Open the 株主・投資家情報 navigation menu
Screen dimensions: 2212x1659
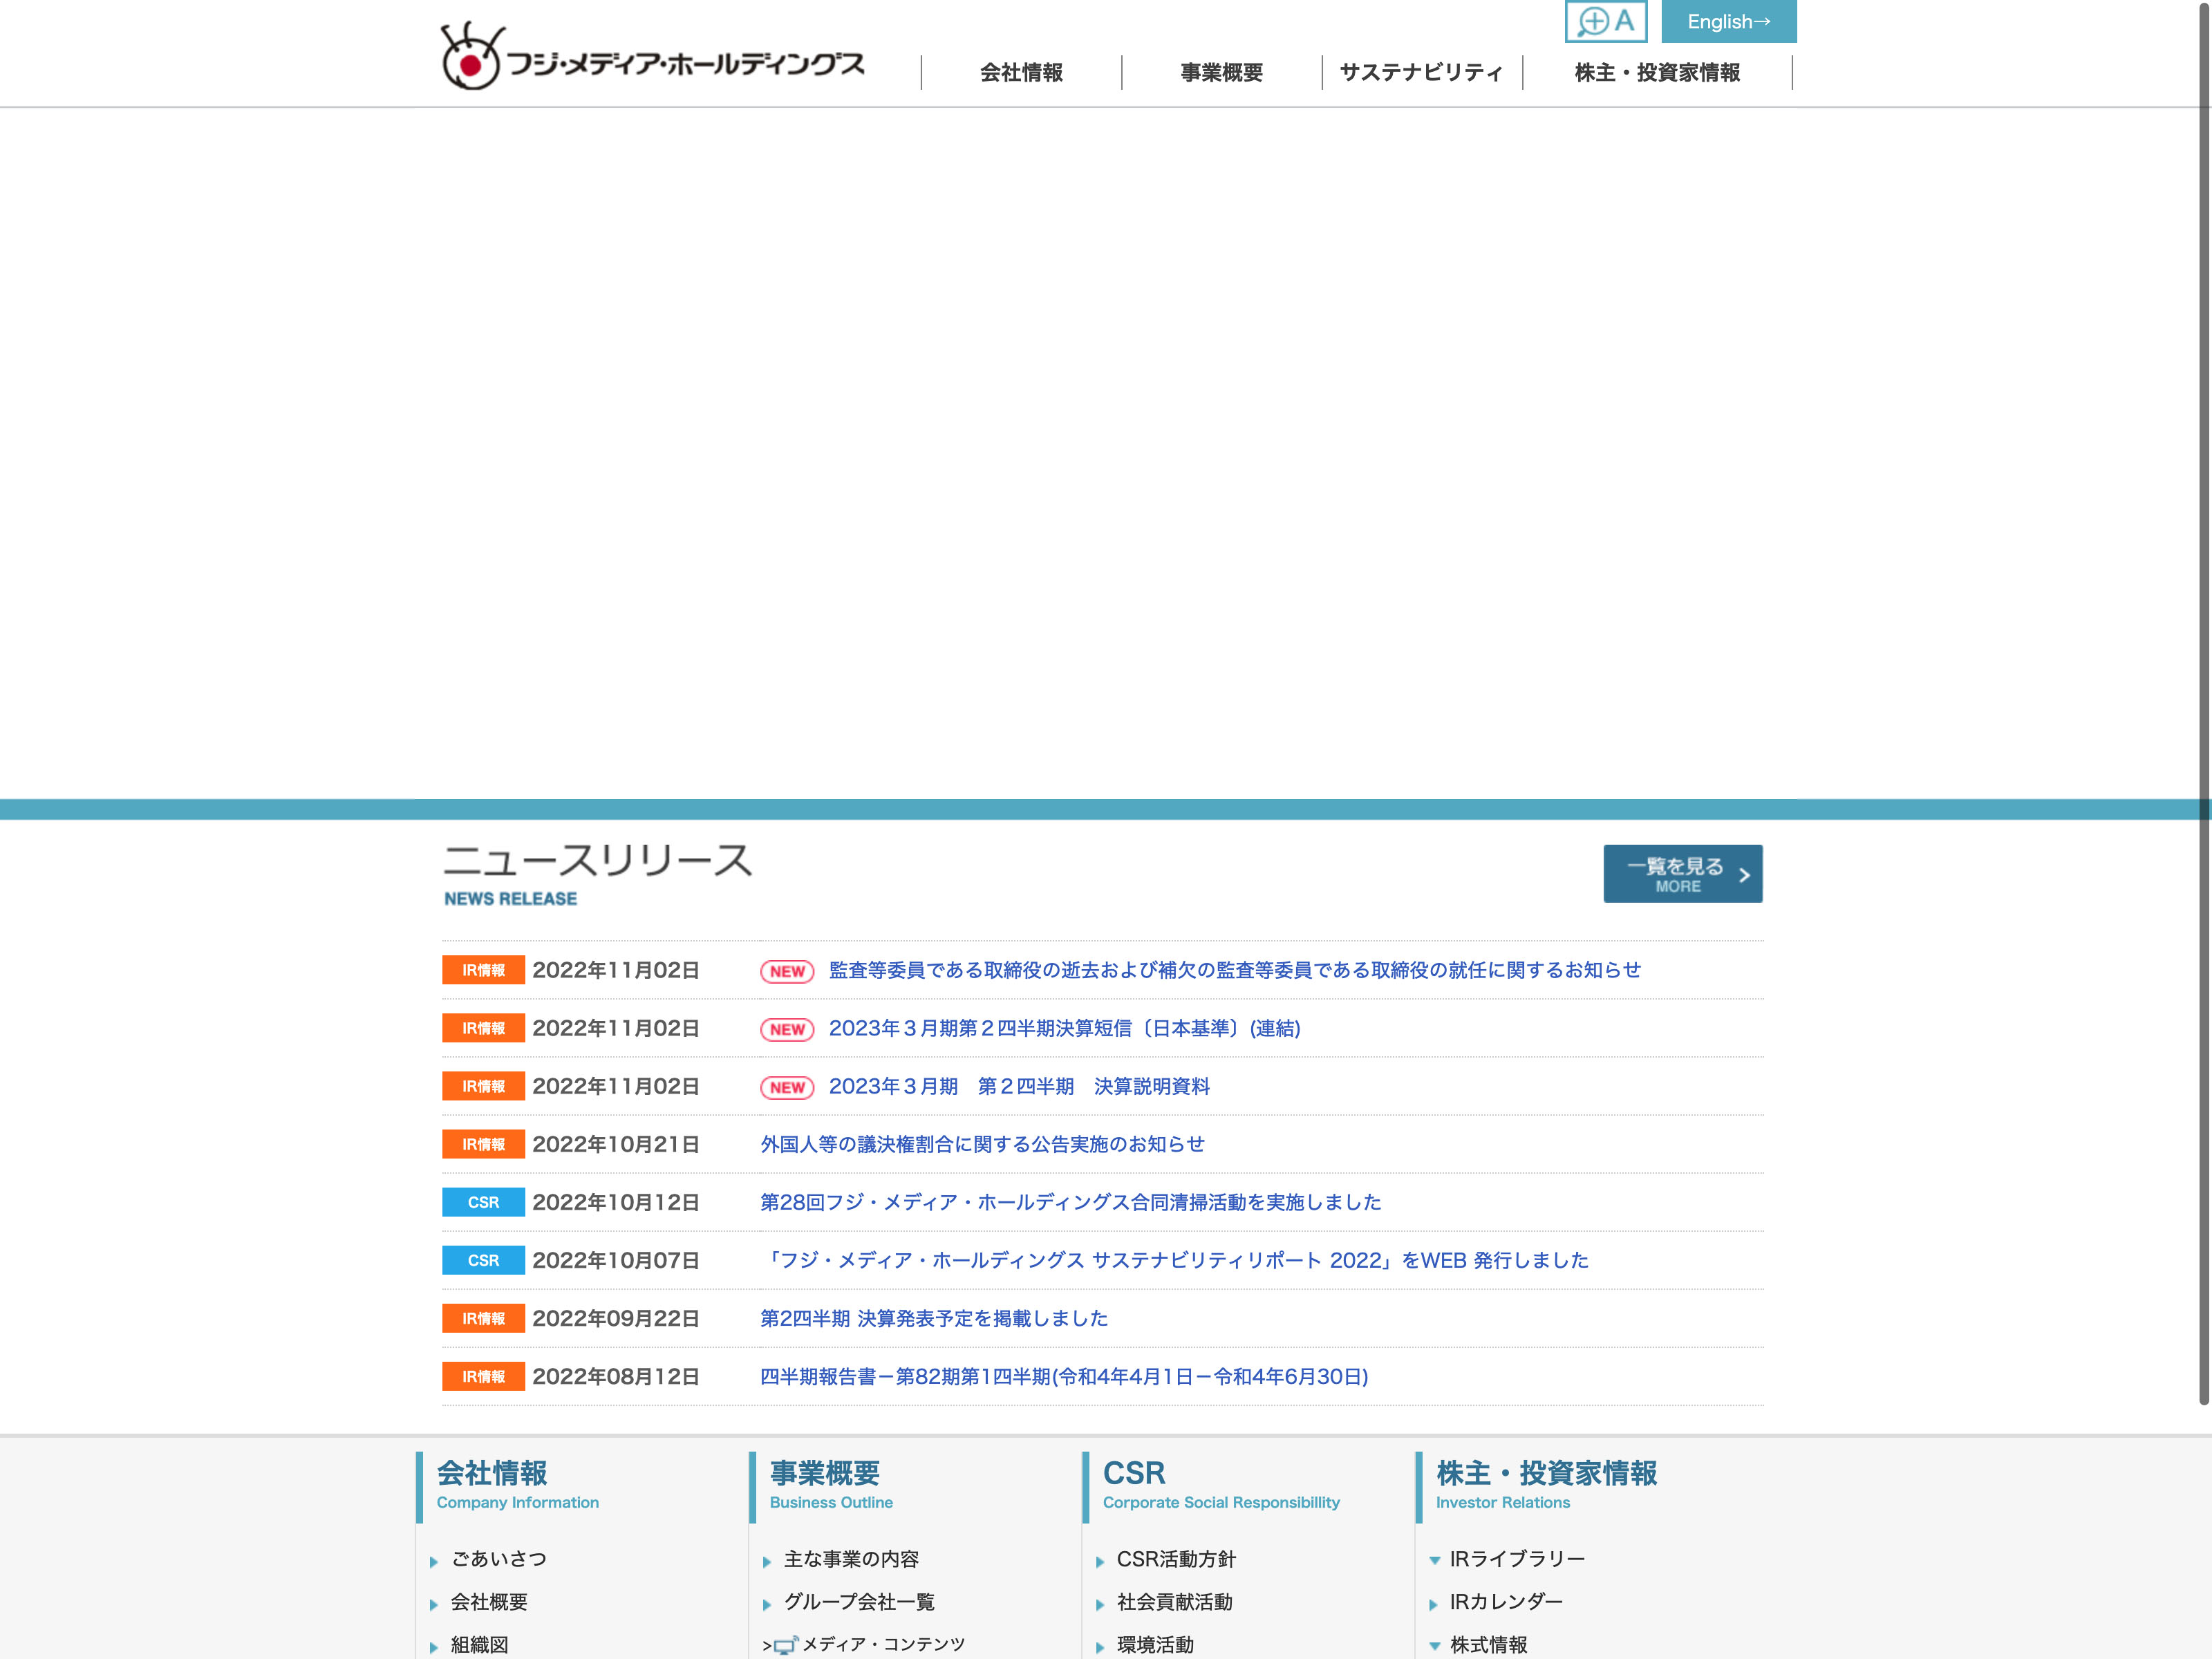pyautogui.click(x=1657, y=73)
